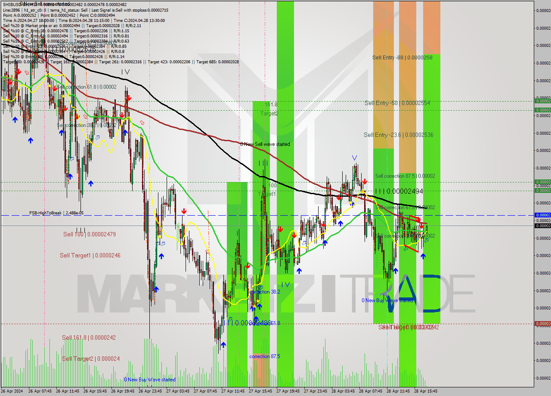Click the black '0 New Sell wave started' mid-chart label
Screen dimensions: 551x396
point(265,144)
